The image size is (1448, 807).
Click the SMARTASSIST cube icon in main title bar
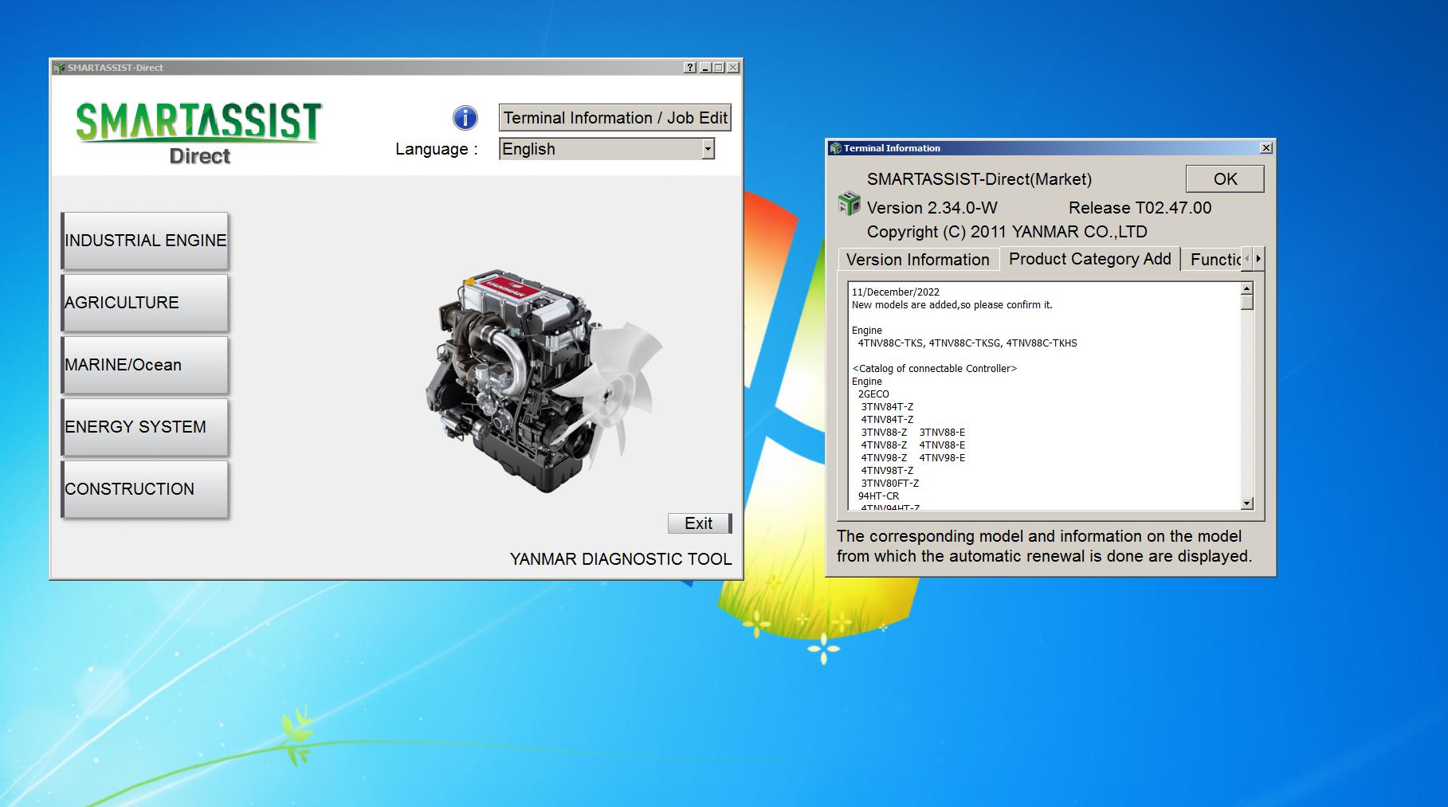[59, 68]
